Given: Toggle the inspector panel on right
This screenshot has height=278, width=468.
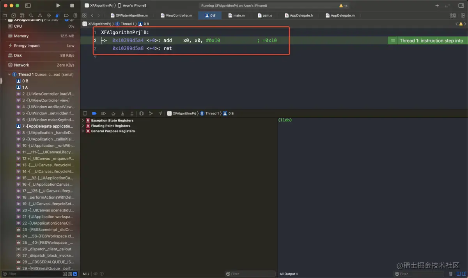Looking at the screenshot, I should point(462,6).
